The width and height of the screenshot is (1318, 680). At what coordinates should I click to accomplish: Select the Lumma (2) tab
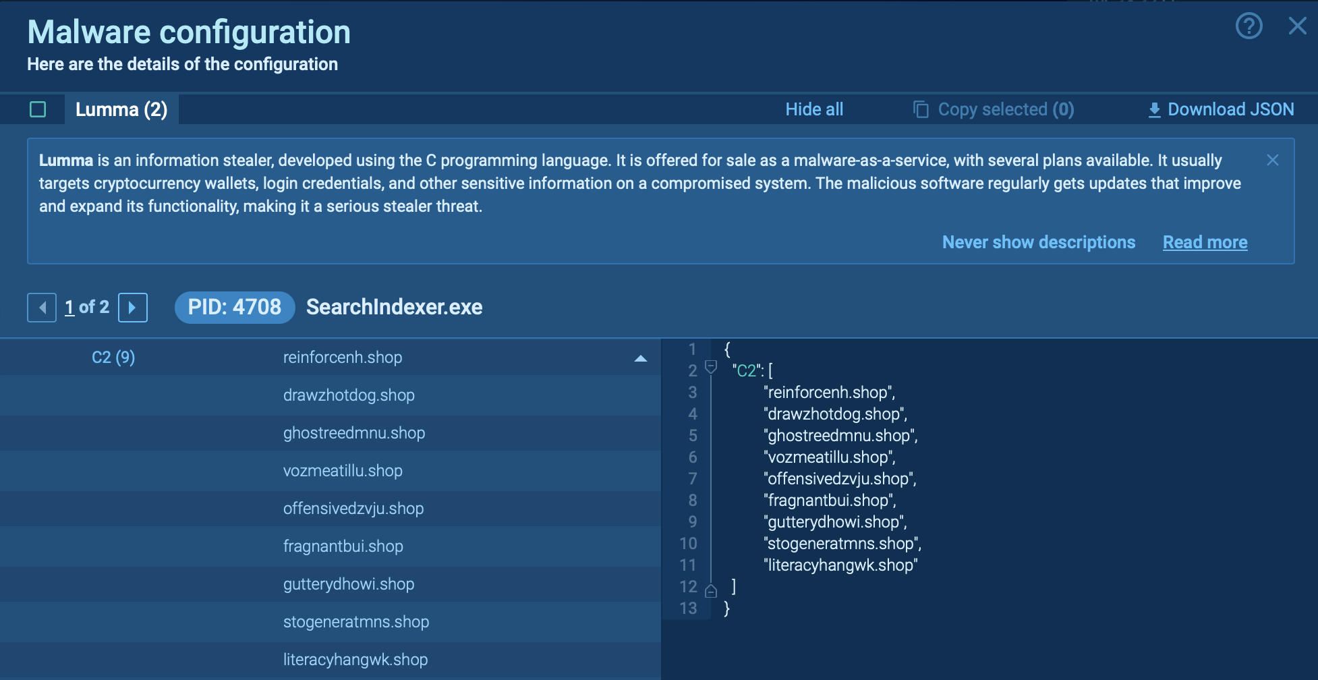pos(121,109)
